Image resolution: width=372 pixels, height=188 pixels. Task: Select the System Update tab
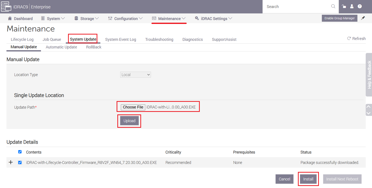coord(83,39)
